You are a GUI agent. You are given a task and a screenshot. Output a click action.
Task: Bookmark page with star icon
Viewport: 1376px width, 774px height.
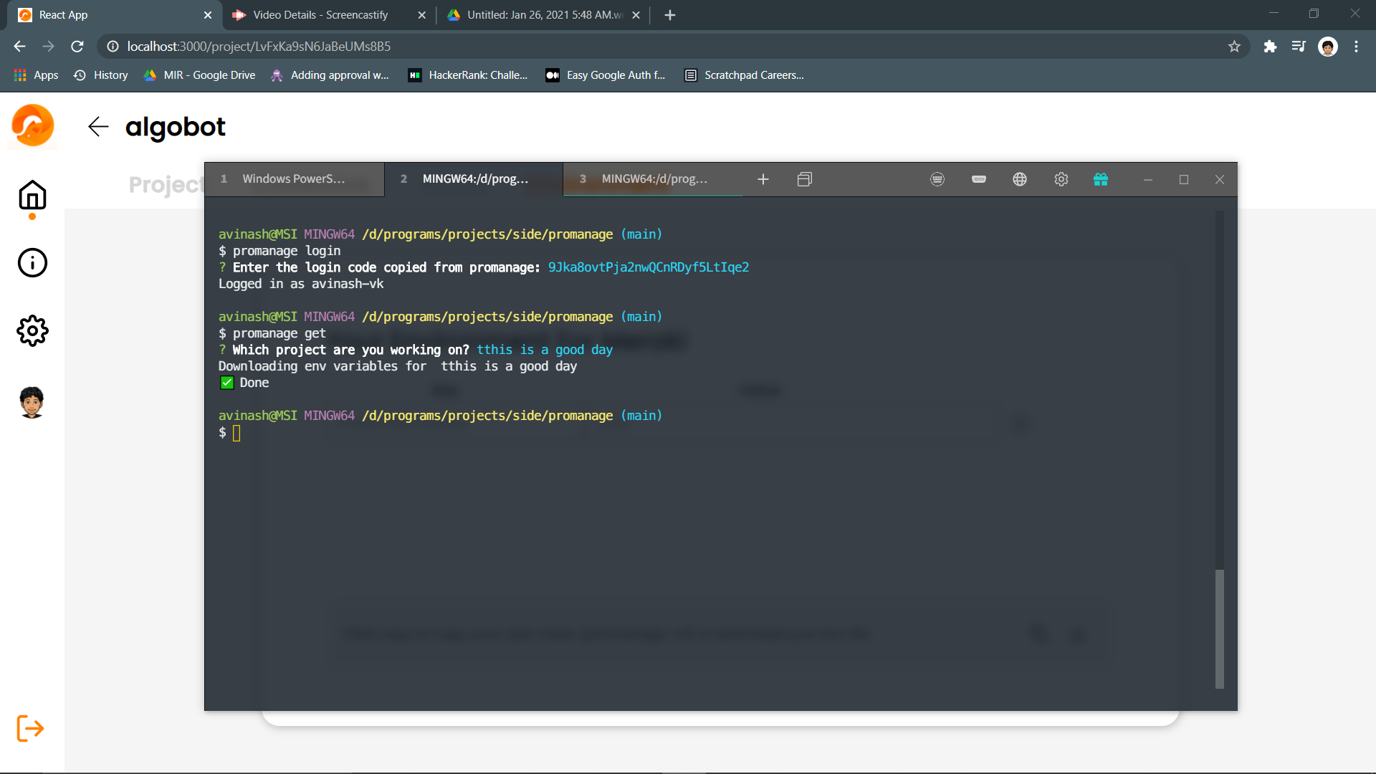(1234, 47)
